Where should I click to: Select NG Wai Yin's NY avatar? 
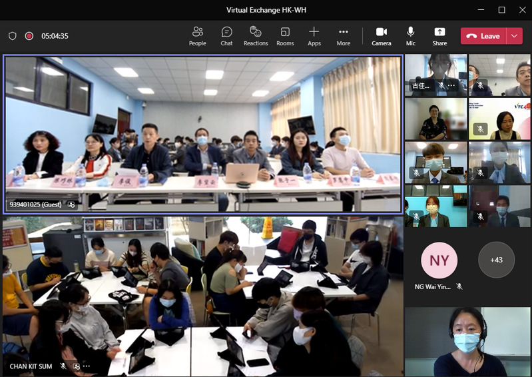pyautogui.click(x=439, y=260)
